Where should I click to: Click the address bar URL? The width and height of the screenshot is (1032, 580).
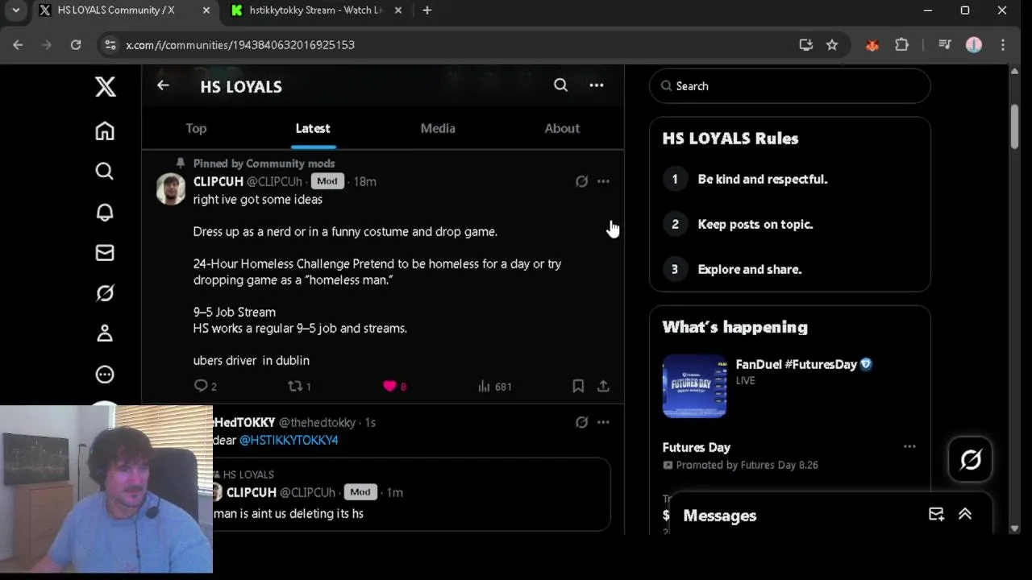[x=240, y=45]
